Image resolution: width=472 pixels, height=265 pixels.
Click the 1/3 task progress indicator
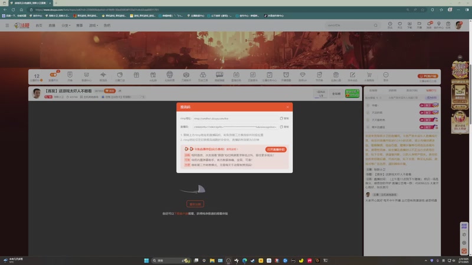pos(321,94)
